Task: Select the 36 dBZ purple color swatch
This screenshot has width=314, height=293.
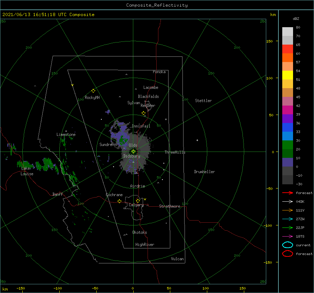Action: coord(287,118)
